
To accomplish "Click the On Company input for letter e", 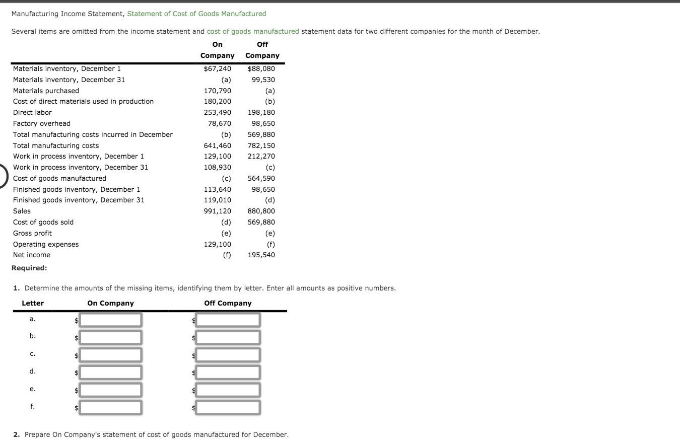I will click(x=110, y=390).
